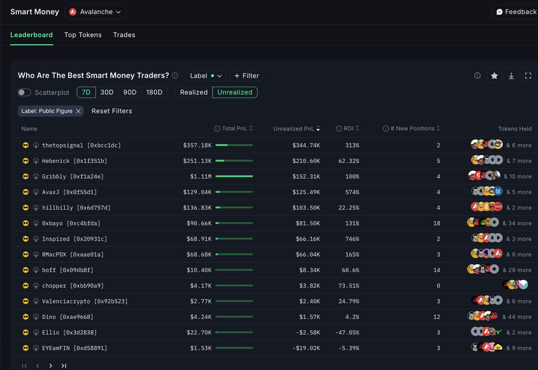Viewport: 538px width, 370px height.
Task: Go to the next page arrow
Action: click(x=51, y=366)
